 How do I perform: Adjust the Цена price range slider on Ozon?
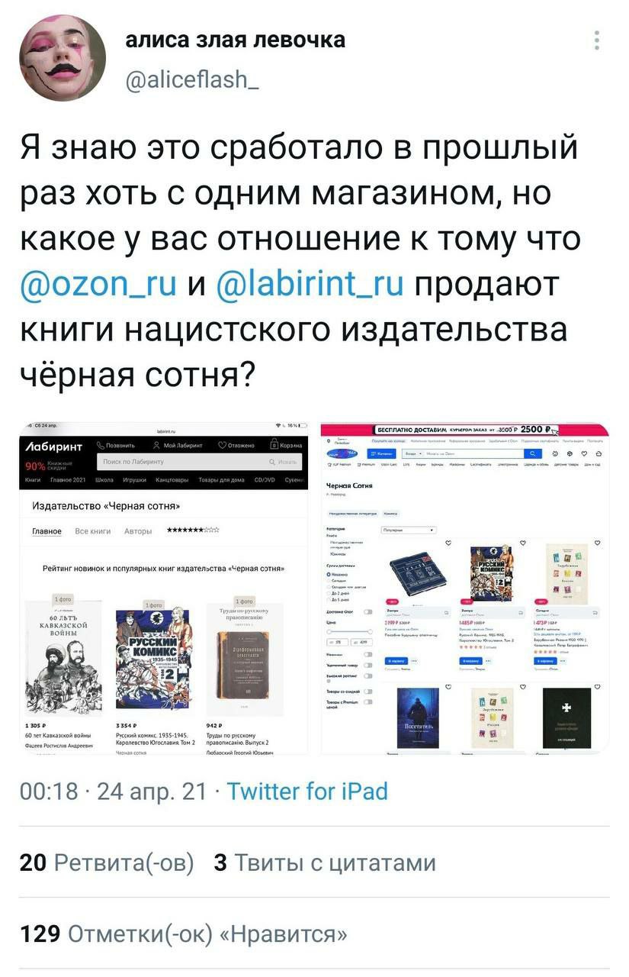click(350, 632)
